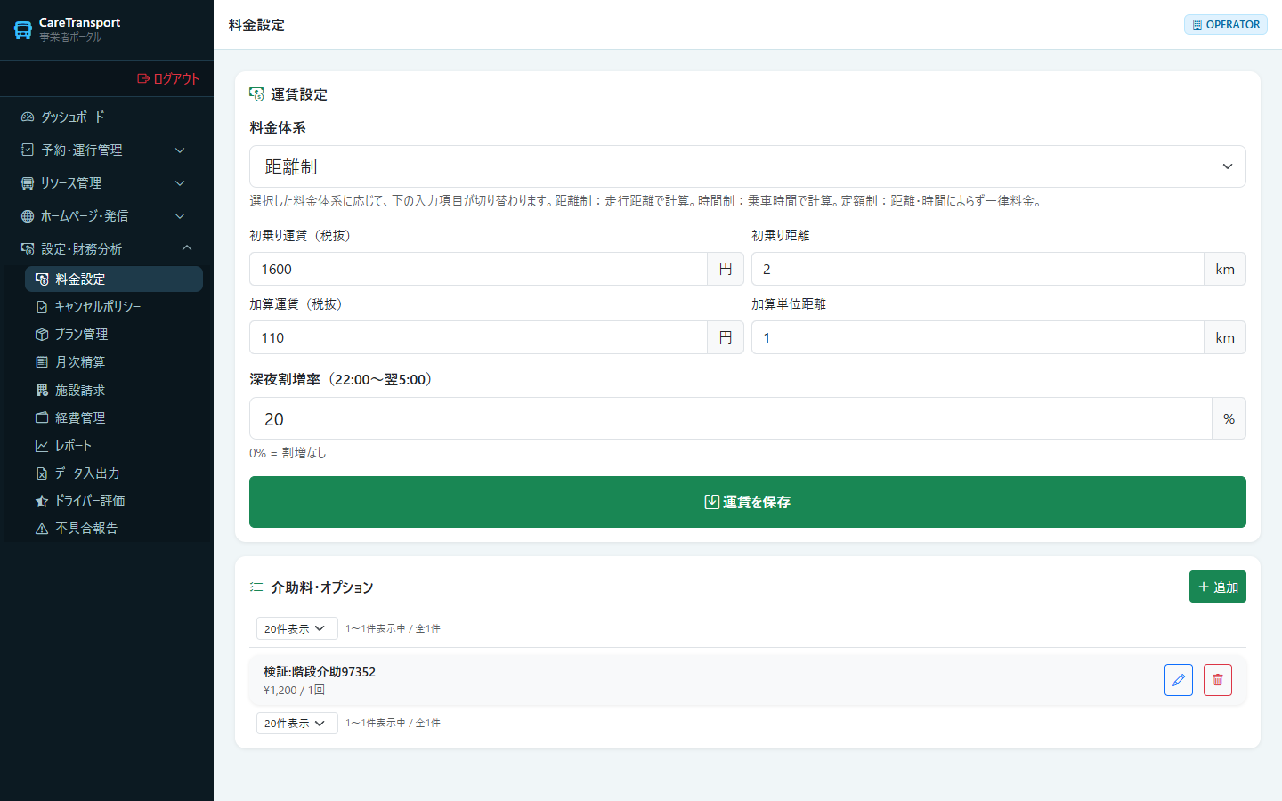The image size is (1282, 801).
Task: Click the OPERATOR badge building icon
Action: 1197,25
